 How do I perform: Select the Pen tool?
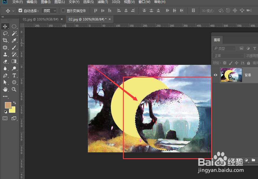pos(5,75)
